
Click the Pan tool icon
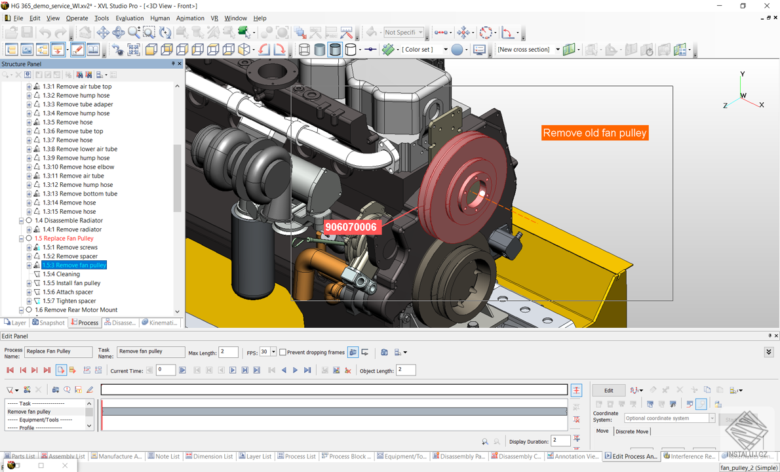(x=103, y=31)
